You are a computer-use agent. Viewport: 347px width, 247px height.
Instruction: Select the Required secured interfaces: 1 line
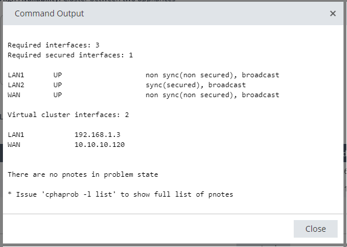(70, 55)
